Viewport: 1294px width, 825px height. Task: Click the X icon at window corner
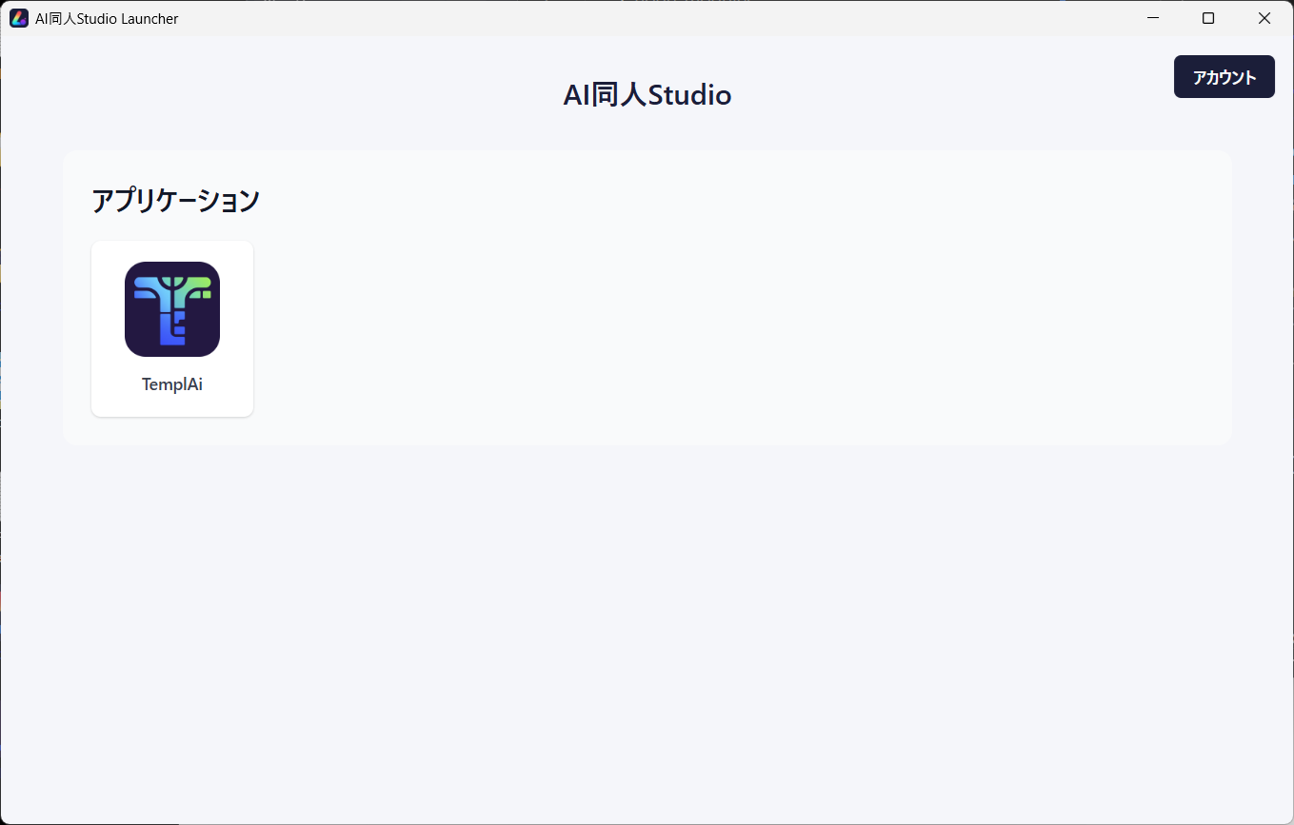tap(1264, 18)
